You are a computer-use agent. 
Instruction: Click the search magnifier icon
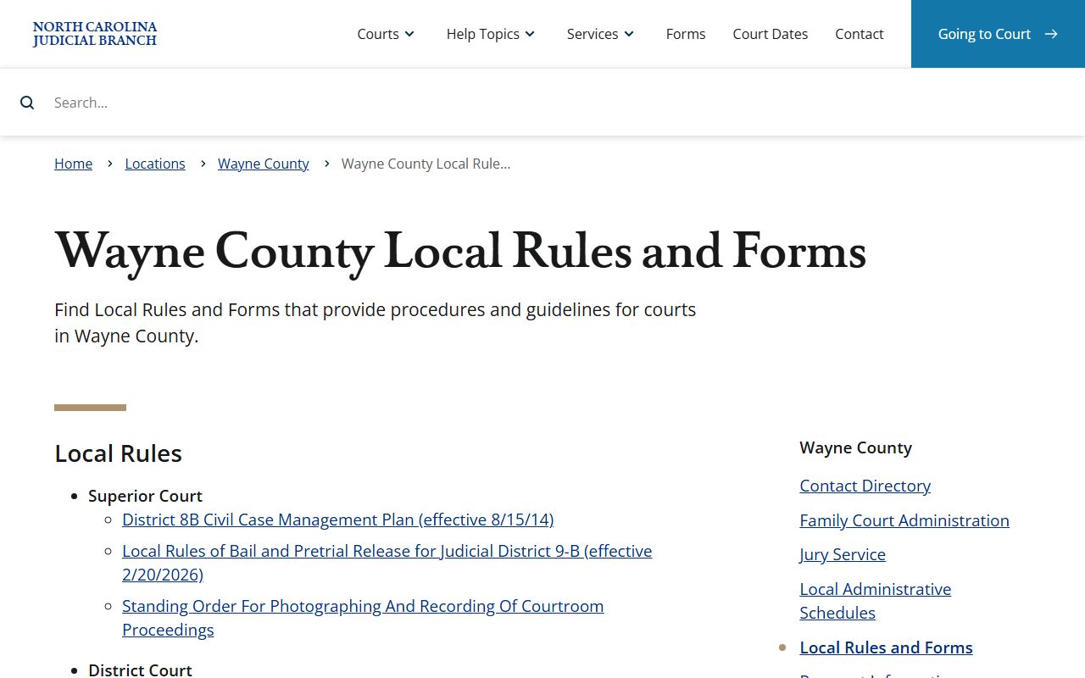[27, 103]
